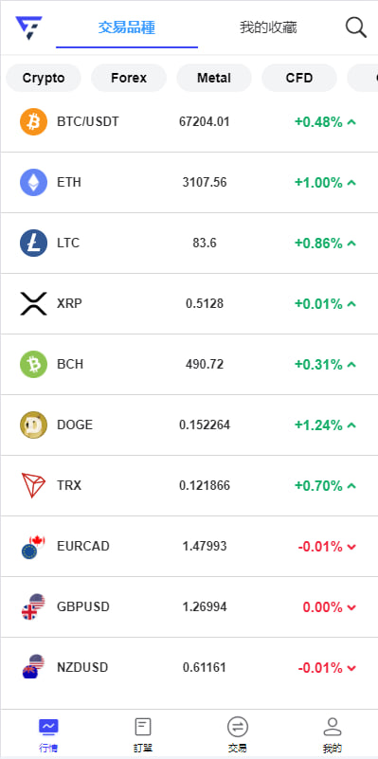Screen dimensions: 378x759
Task: Filter by the CFD category
Action: click(x=299, y=78)
